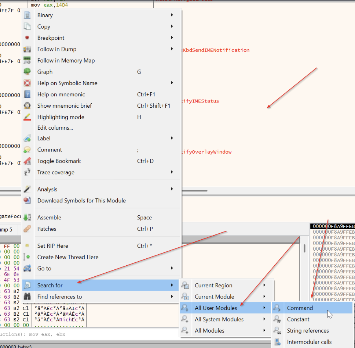The width and height of the screenshot is (355, 348).
Task: Expand the Copy submenu arrow
Action: point(172,26)
